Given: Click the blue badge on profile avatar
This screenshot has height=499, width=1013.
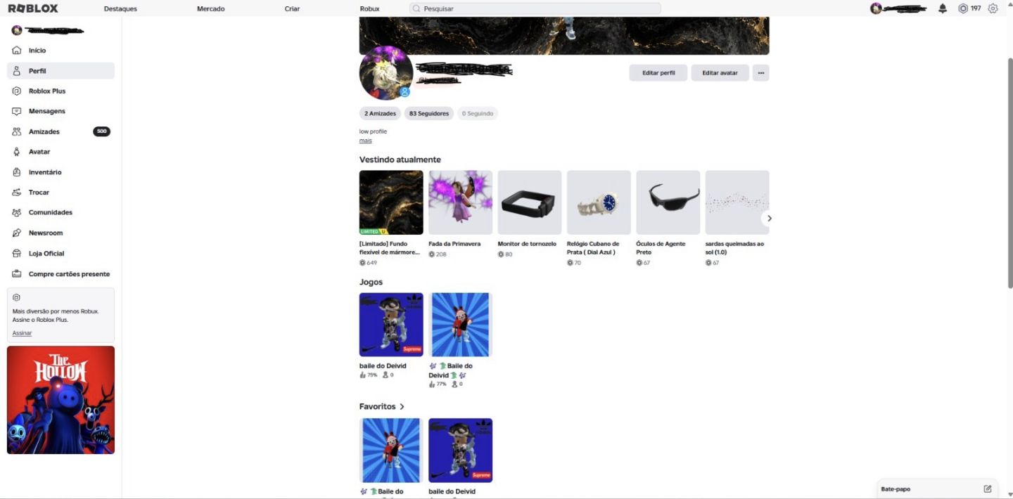Looking at the screenshot, I should 404,92.
